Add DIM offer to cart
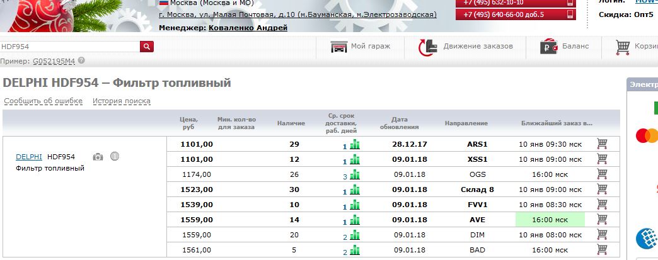This screenshot has height=260, width=658. (602, 234)
